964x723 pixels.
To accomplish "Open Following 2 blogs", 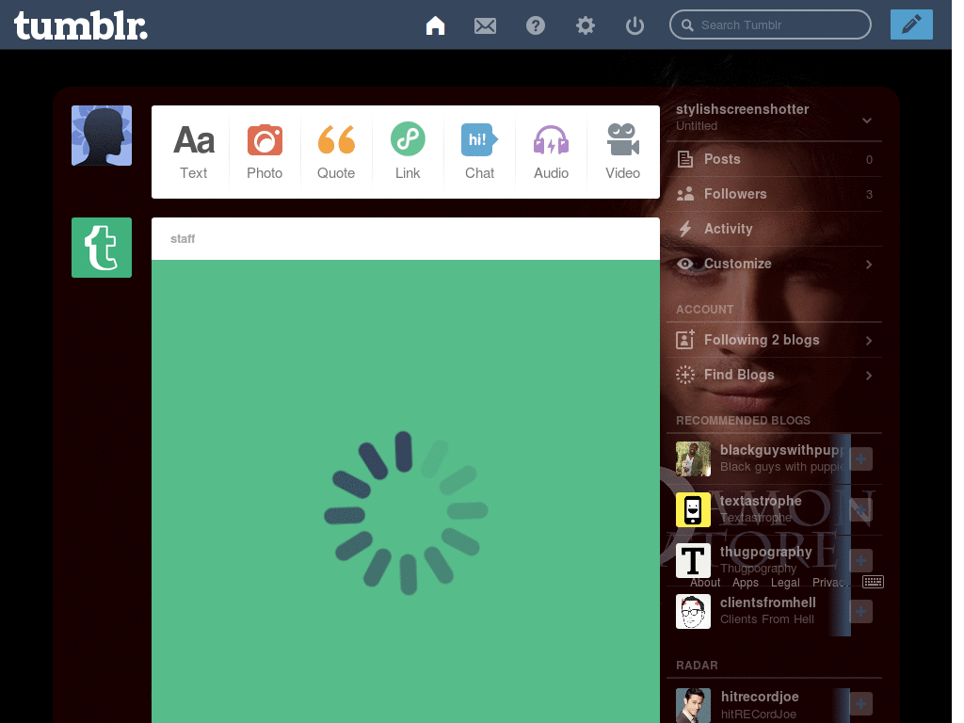I will [x=774, y=340].
